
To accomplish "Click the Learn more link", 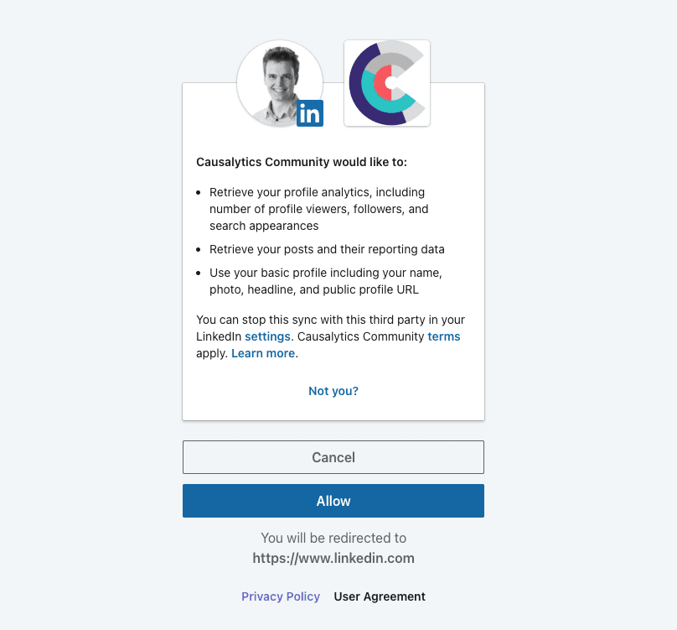I will tap(263, 353).
